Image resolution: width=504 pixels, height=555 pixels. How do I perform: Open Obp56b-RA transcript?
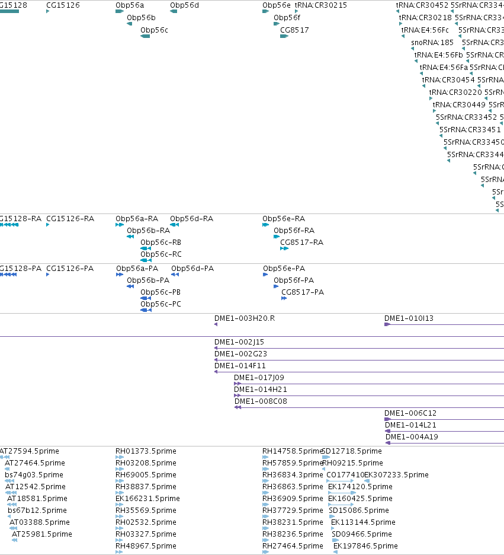[130, 237]
